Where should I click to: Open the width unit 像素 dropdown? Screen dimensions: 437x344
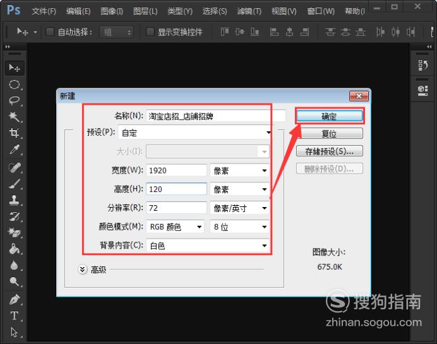(x=240, y=170)
